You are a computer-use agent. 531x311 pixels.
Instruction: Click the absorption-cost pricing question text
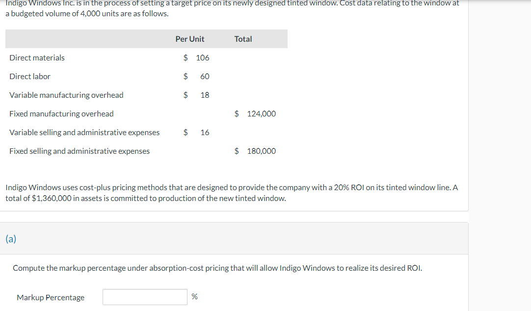217,268
